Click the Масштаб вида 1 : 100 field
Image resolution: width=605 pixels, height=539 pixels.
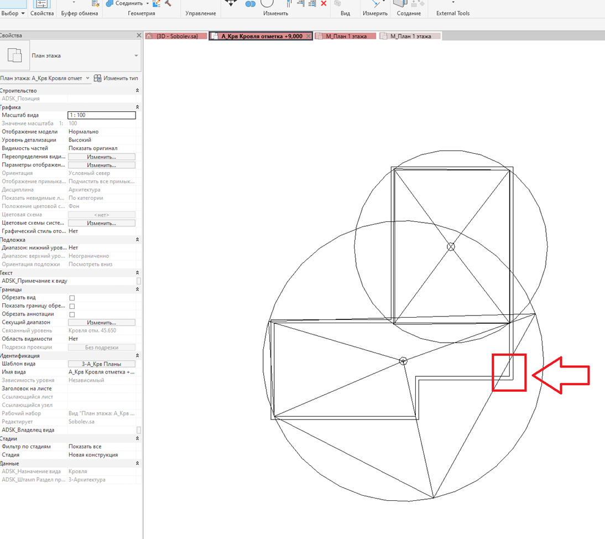point(102,115)
